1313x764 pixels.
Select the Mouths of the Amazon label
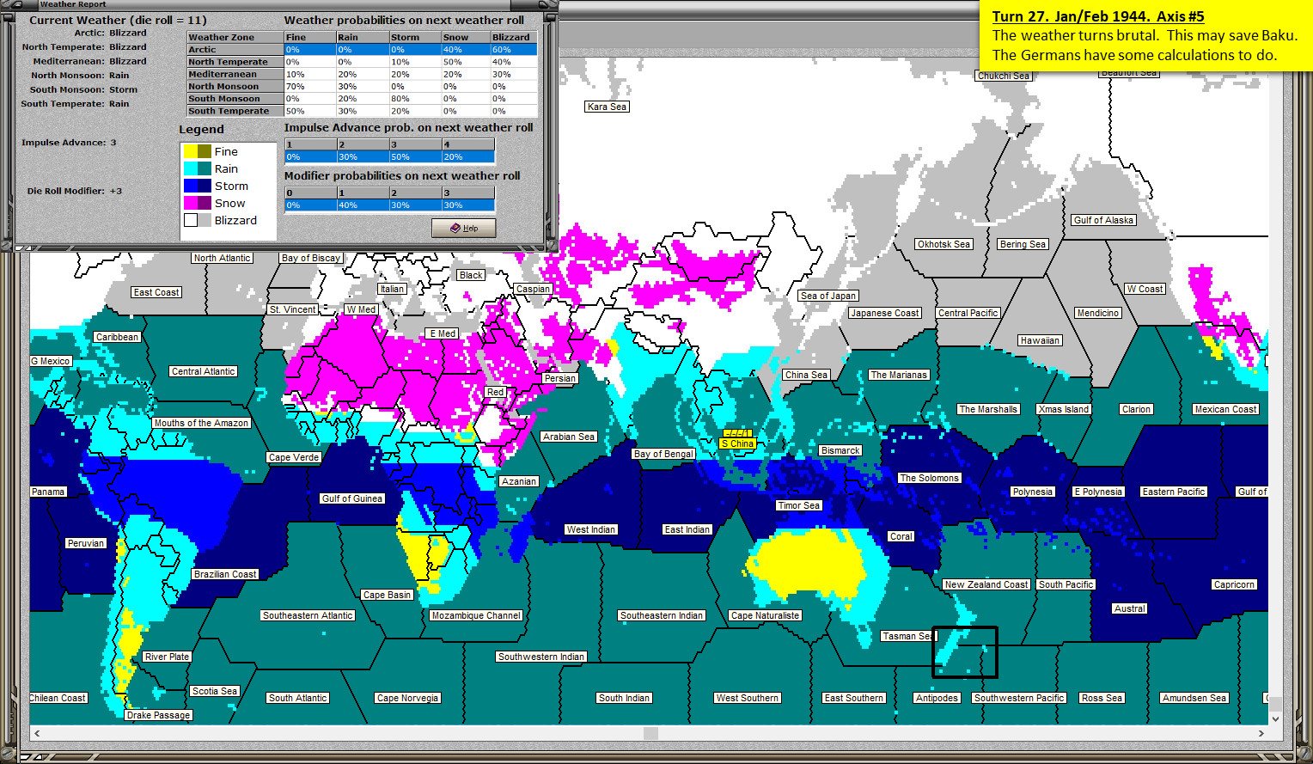coord(201,423)
